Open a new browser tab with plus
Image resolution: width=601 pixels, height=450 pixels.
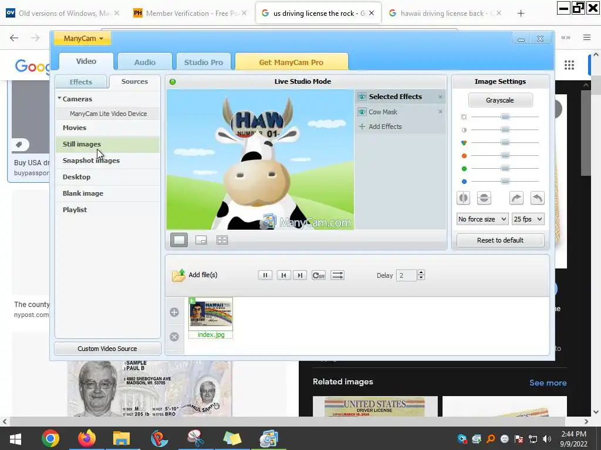tap(521, 13)
